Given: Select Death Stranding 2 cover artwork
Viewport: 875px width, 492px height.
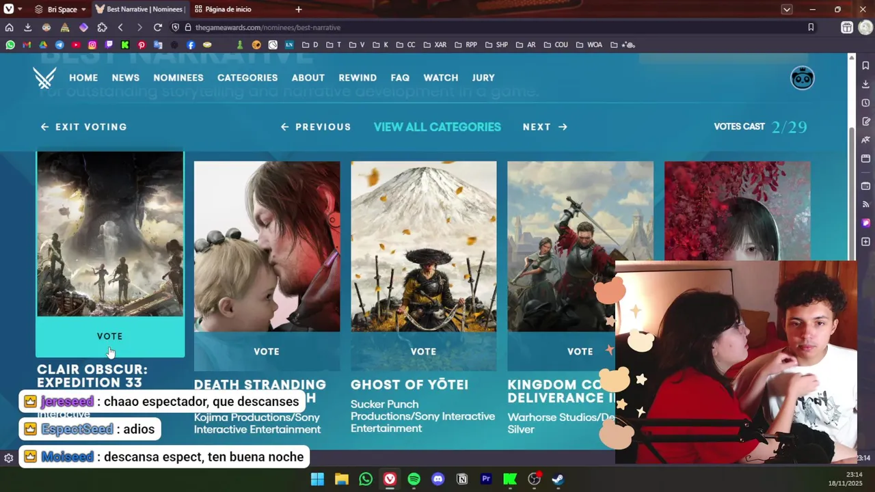Looking at the screenshot, I should pos(267,247).
